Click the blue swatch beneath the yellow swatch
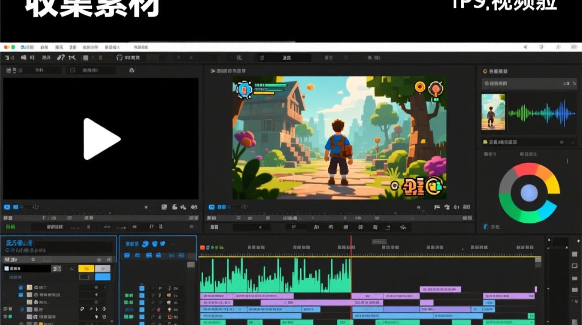Image resolution: width=582 pixels, height=325 pixels. (103, 277)
